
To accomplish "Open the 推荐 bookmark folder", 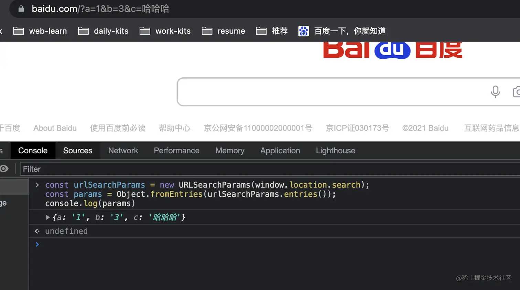I will tap(272, 31).
